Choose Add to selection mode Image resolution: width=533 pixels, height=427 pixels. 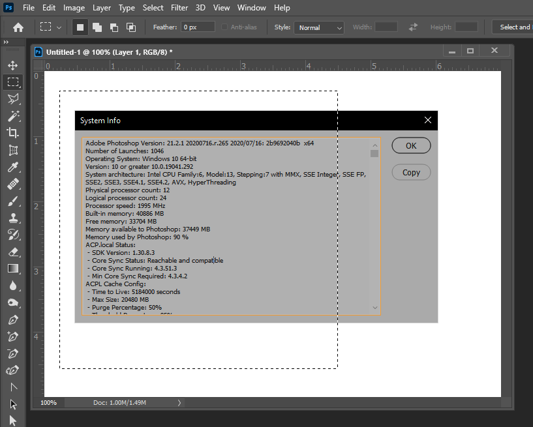point(97,27)
